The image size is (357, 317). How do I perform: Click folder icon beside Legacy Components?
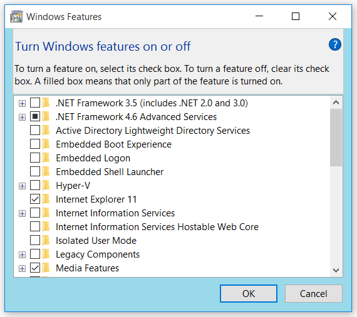[x=46, y=254]
